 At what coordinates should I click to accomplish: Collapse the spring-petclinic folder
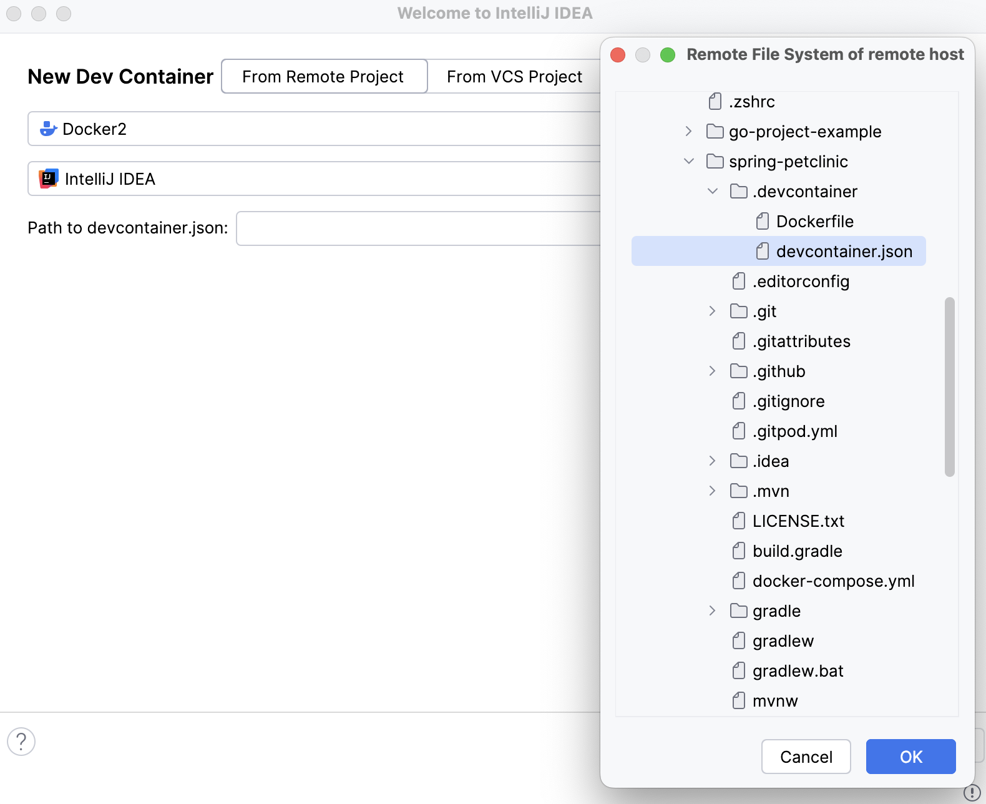[689, 162]
